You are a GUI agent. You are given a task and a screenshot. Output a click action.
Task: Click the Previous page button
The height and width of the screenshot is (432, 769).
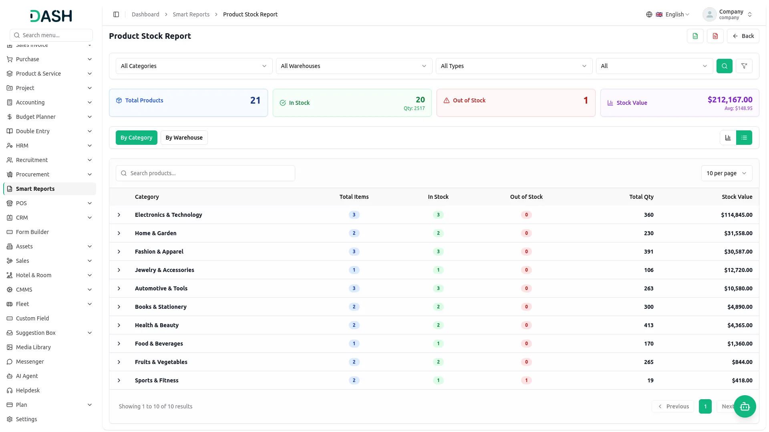pos(673,406)
